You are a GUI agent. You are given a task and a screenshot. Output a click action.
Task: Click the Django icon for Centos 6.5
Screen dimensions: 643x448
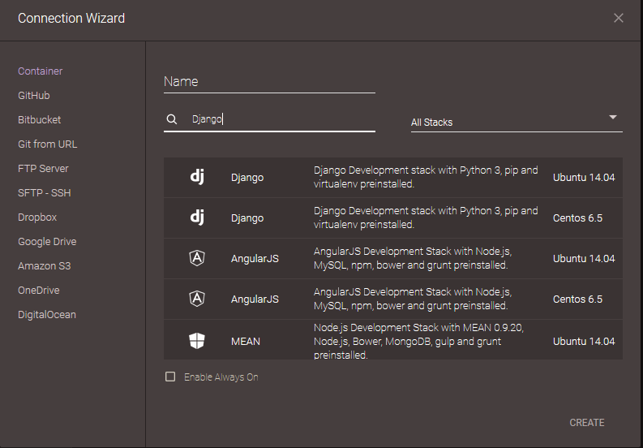(x=197, y=218)
